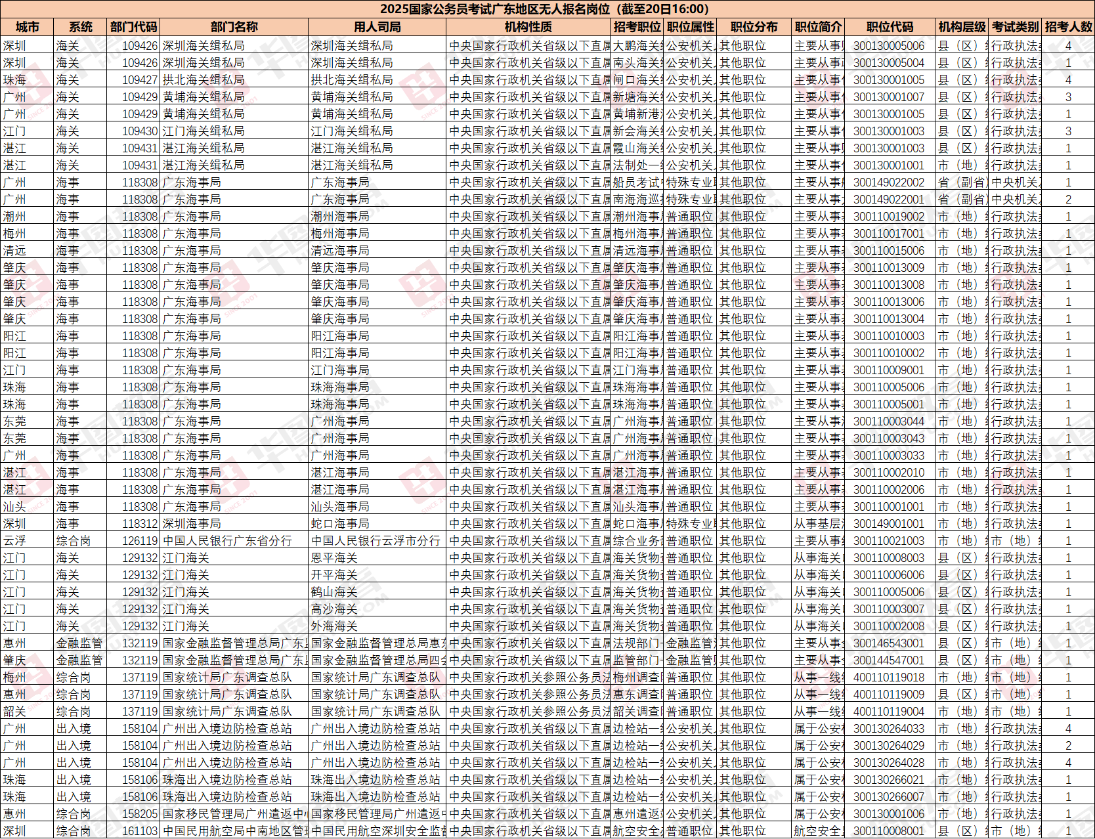
Task: Select department code cell 109427
Action: tap(134, 80)
